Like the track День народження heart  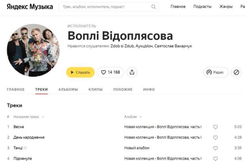pos(215,137)
